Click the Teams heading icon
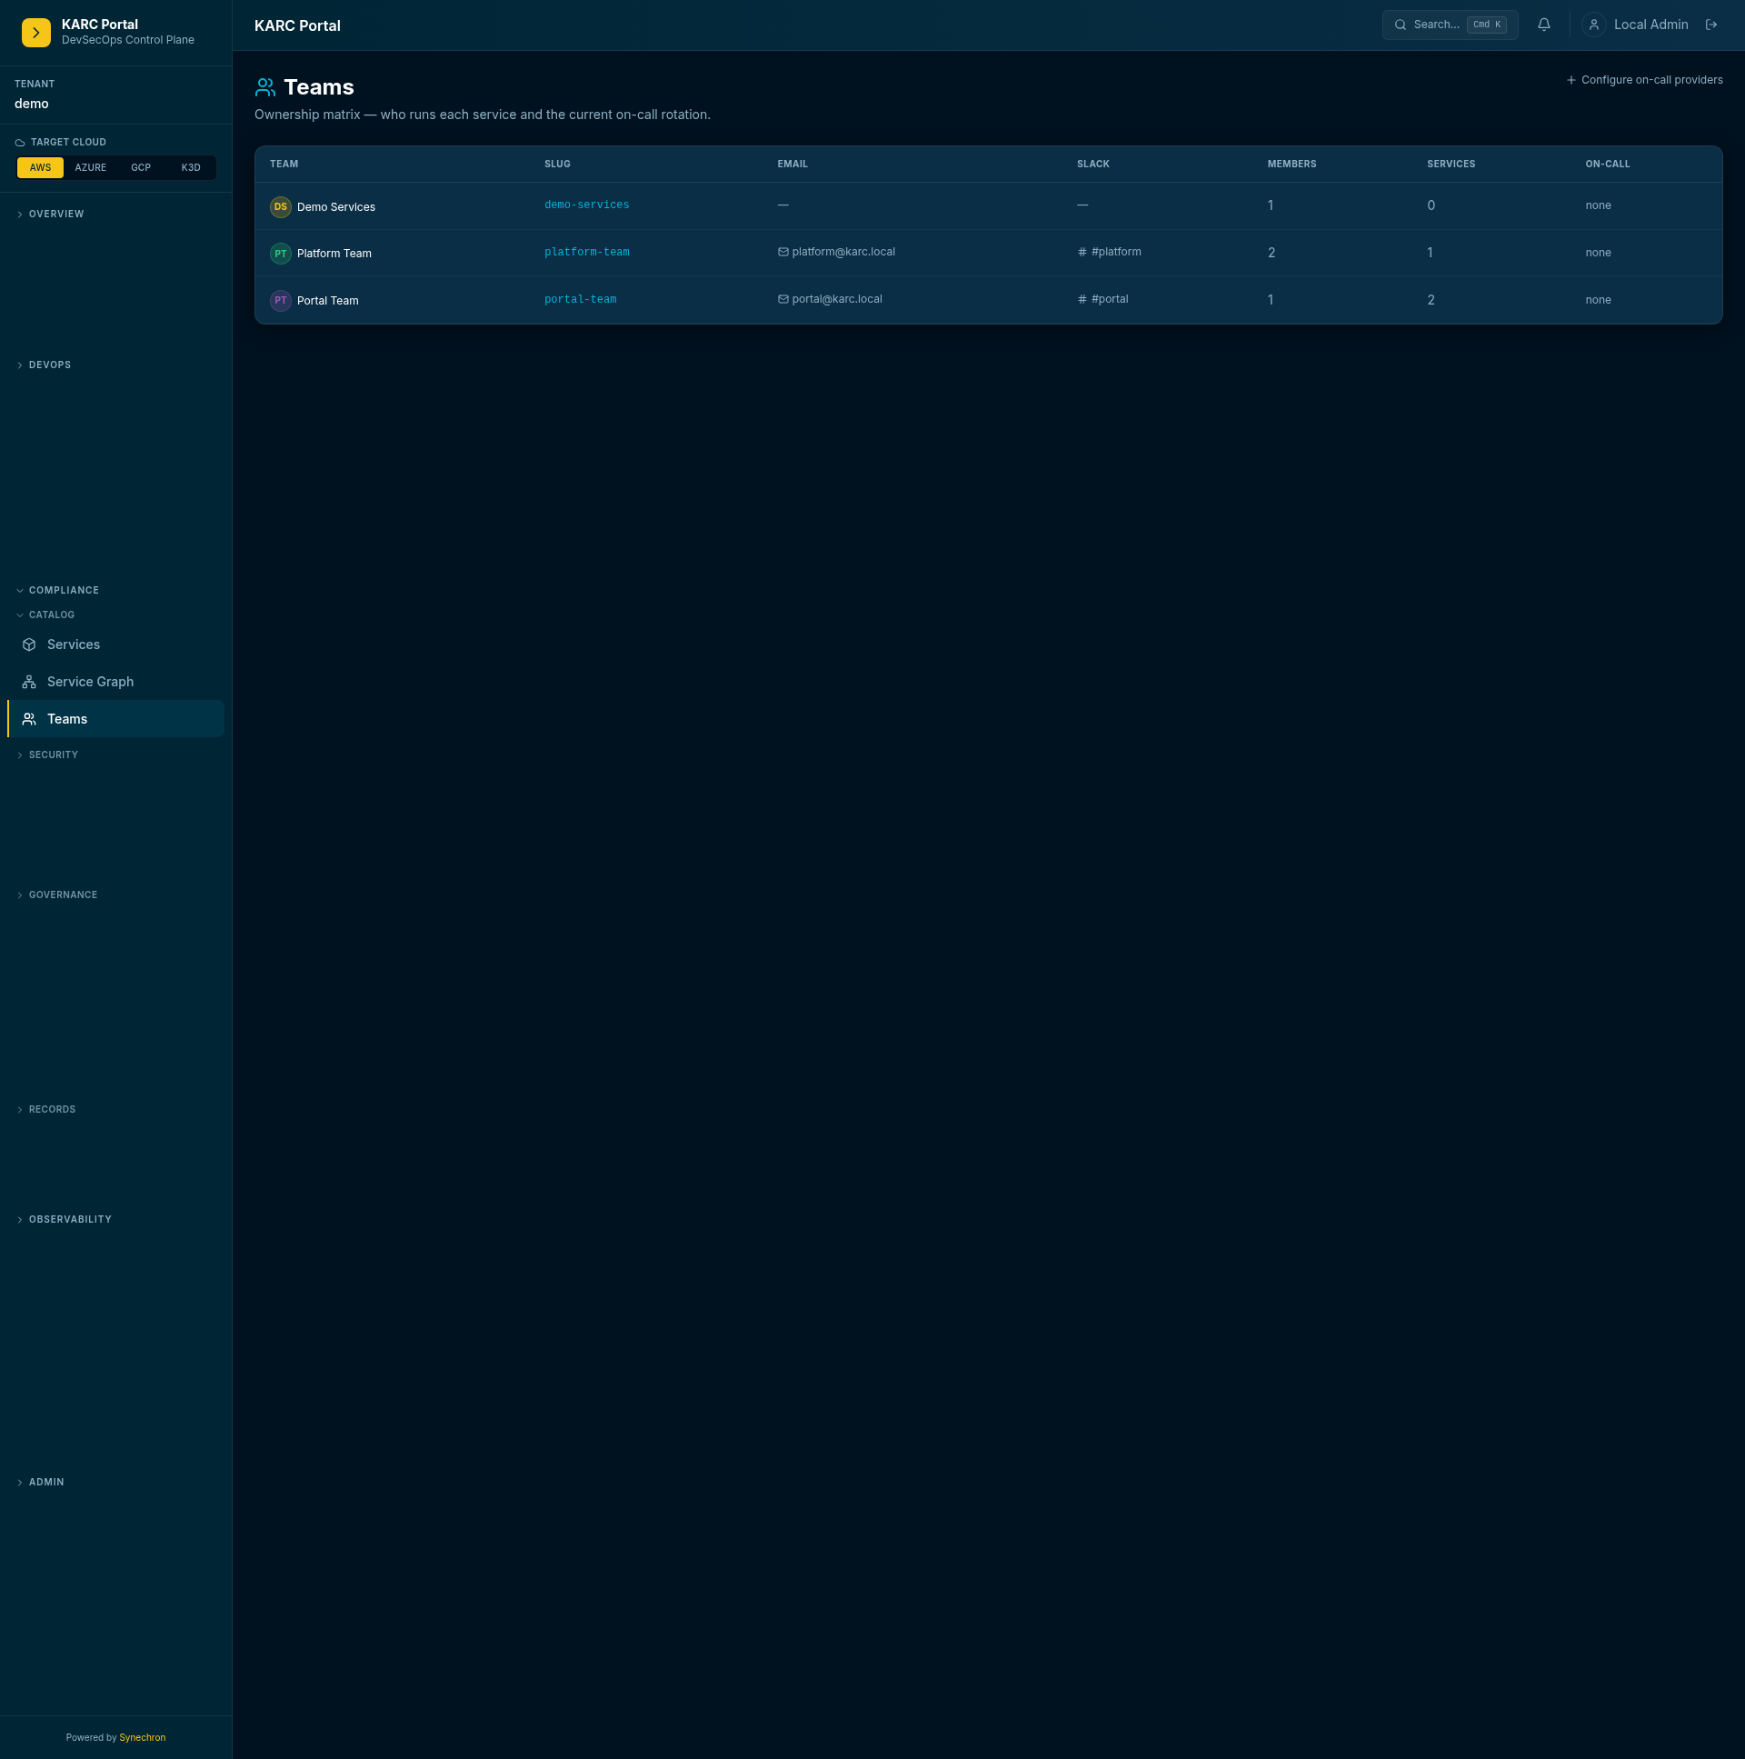The height and width of the screenshot is (1759, 1745). (x=264, y=87)
